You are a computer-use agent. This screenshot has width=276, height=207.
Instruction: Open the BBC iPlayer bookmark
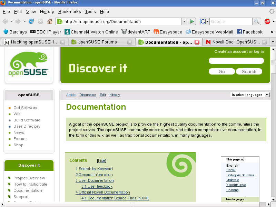tap(46, 32)
